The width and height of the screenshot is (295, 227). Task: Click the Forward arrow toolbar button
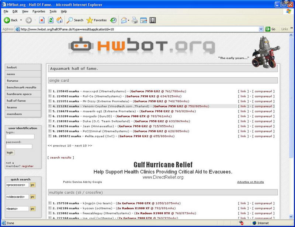pyautogui.click(x=29, y=20)
